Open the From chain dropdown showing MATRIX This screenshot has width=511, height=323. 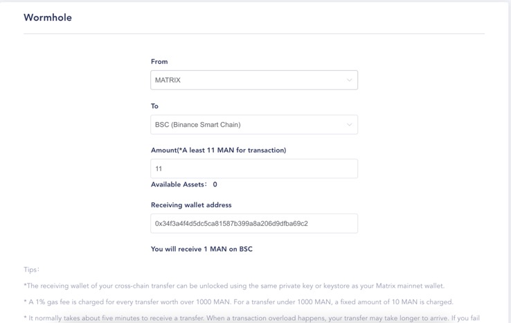[254, 80]
